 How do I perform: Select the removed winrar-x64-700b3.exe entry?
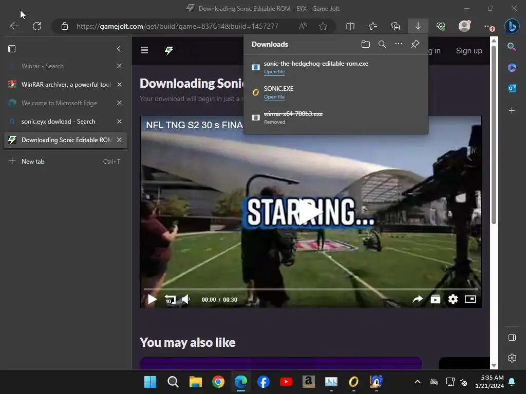point(336,117)
